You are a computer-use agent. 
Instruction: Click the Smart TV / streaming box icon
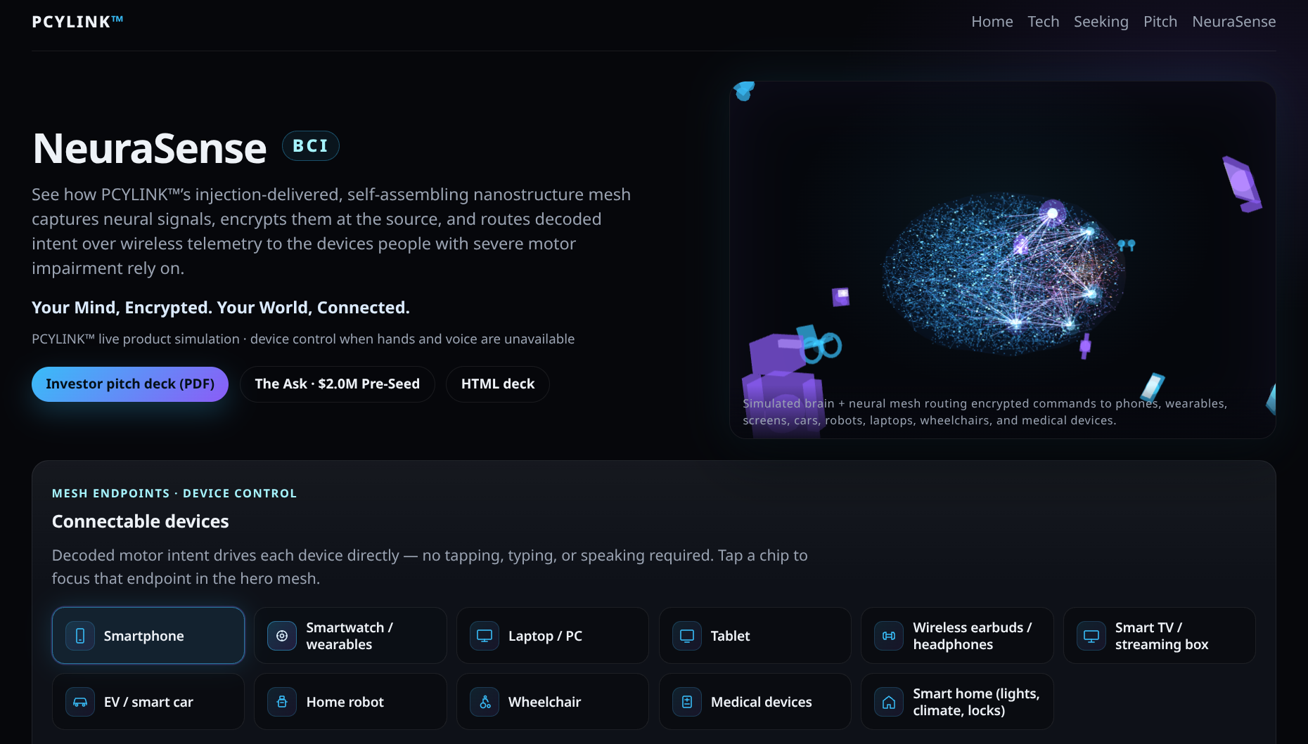tap(1091, 636)
